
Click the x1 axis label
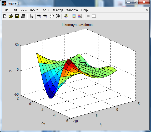(101, 124)
